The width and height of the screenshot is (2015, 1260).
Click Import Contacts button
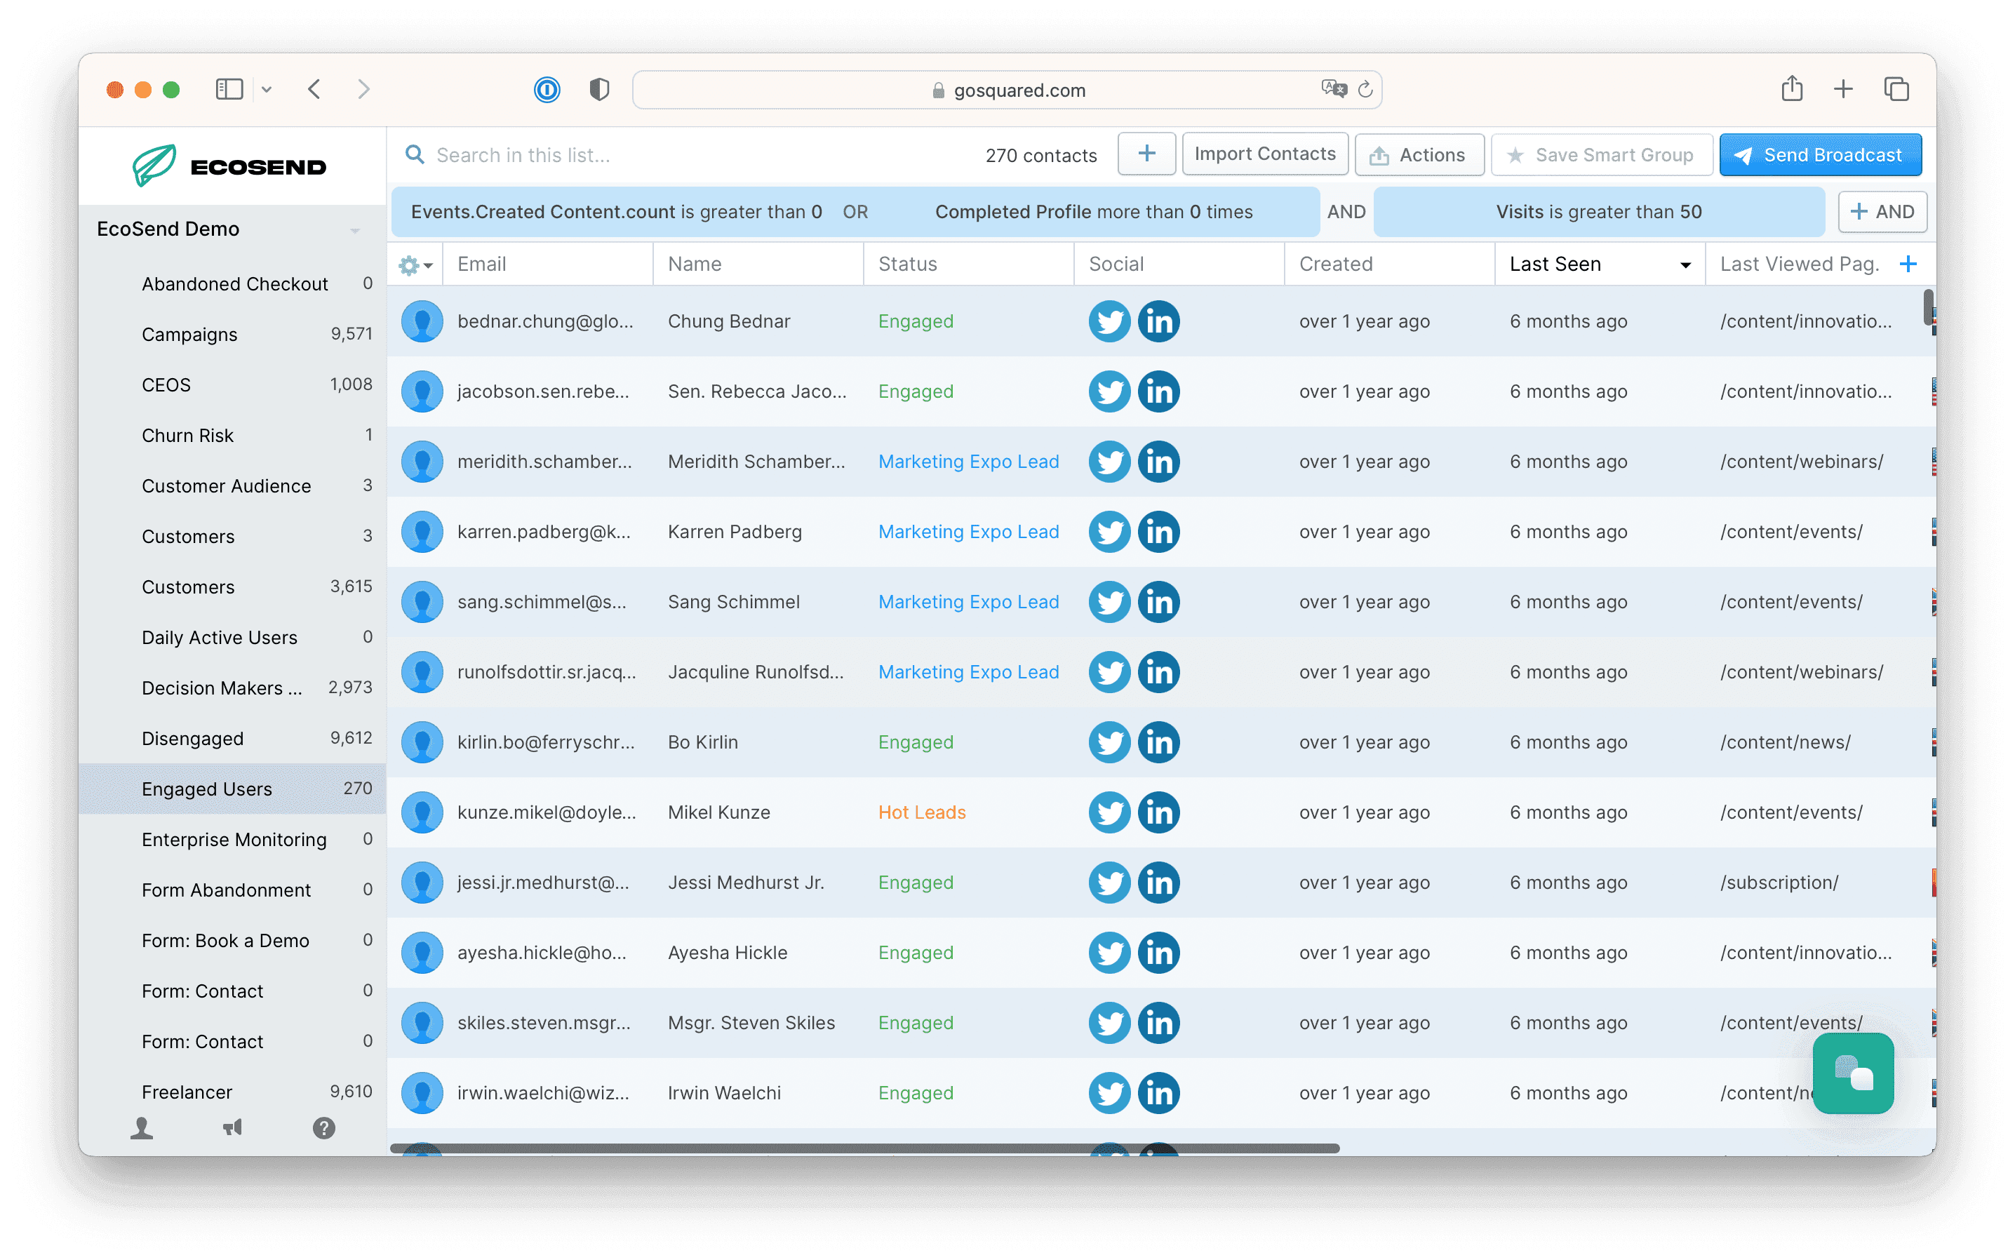[x=1264, y=154]
